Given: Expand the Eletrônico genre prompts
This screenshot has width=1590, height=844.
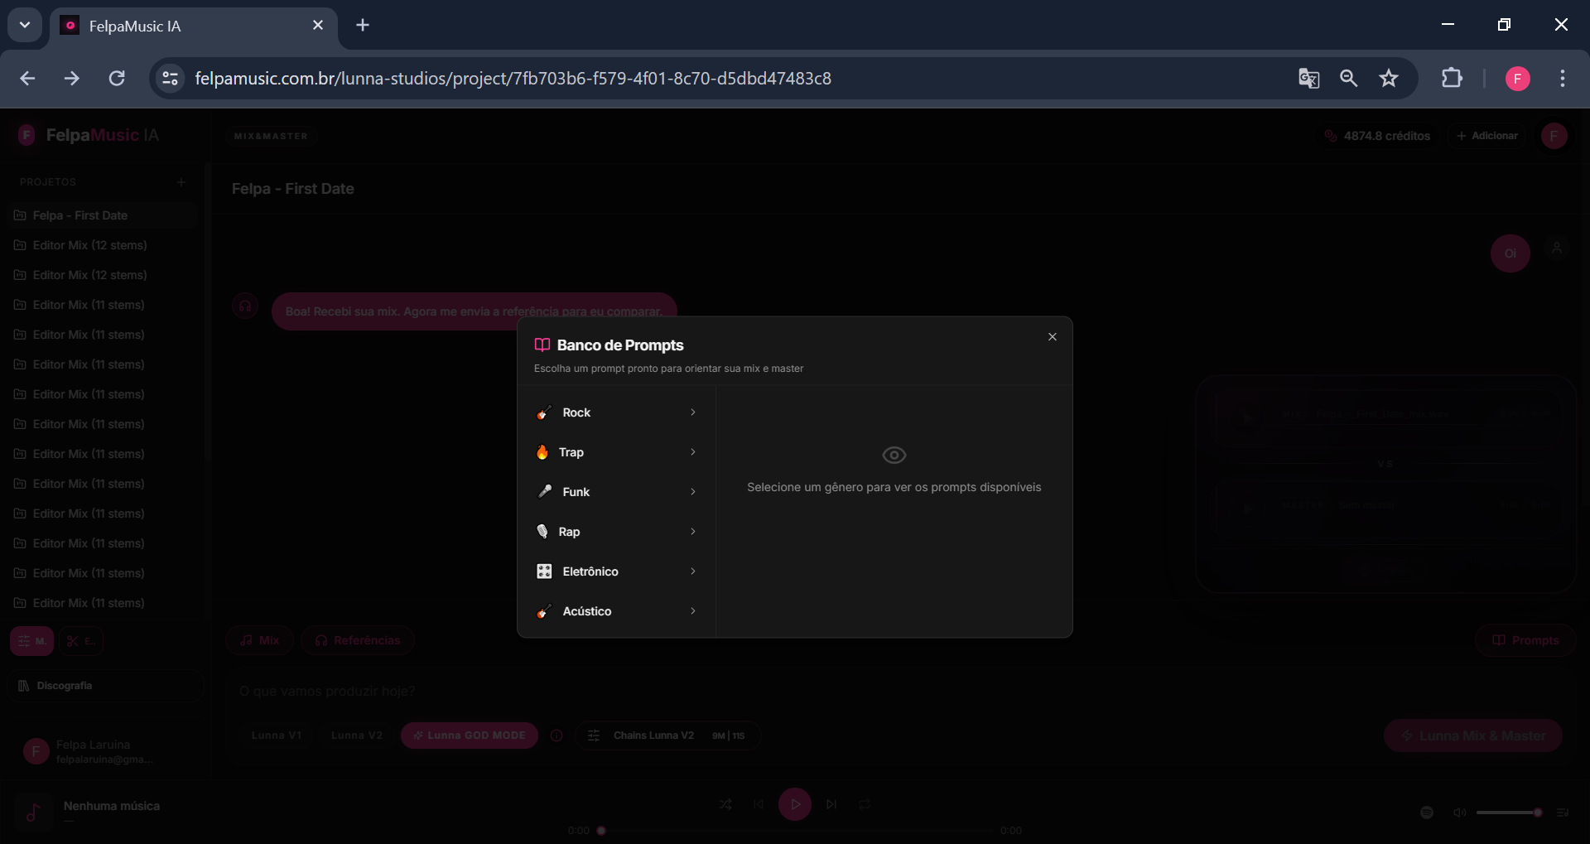Looking at the screenshot, I should click(617, 572).
